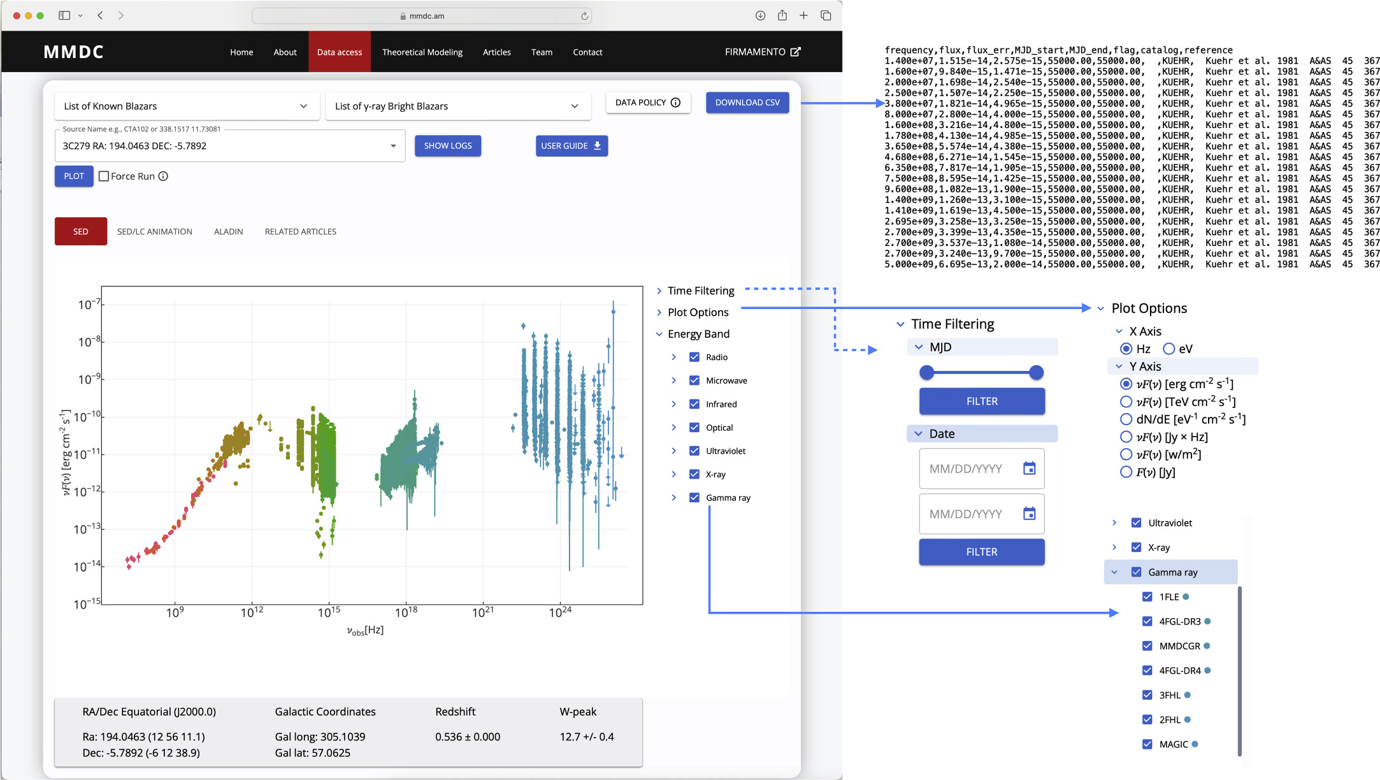Image resolution: width=1380 pixels, height=780 pixels.
Task: Click the DOWNLOAD CSV button
Action: (747, 103)
